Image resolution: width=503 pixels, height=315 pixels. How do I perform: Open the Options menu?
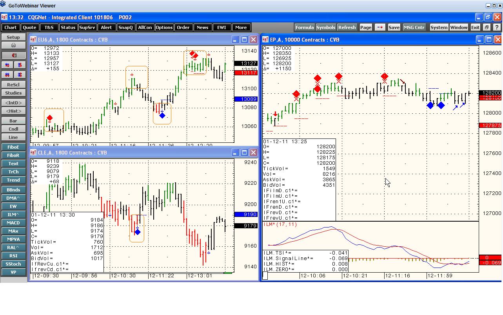pyautogui.click(x=164, y=27)
